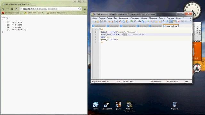Open the YouTube bookmark in bookmarks bar
This screenshot has height=115, width=205.
pos(12,13)
